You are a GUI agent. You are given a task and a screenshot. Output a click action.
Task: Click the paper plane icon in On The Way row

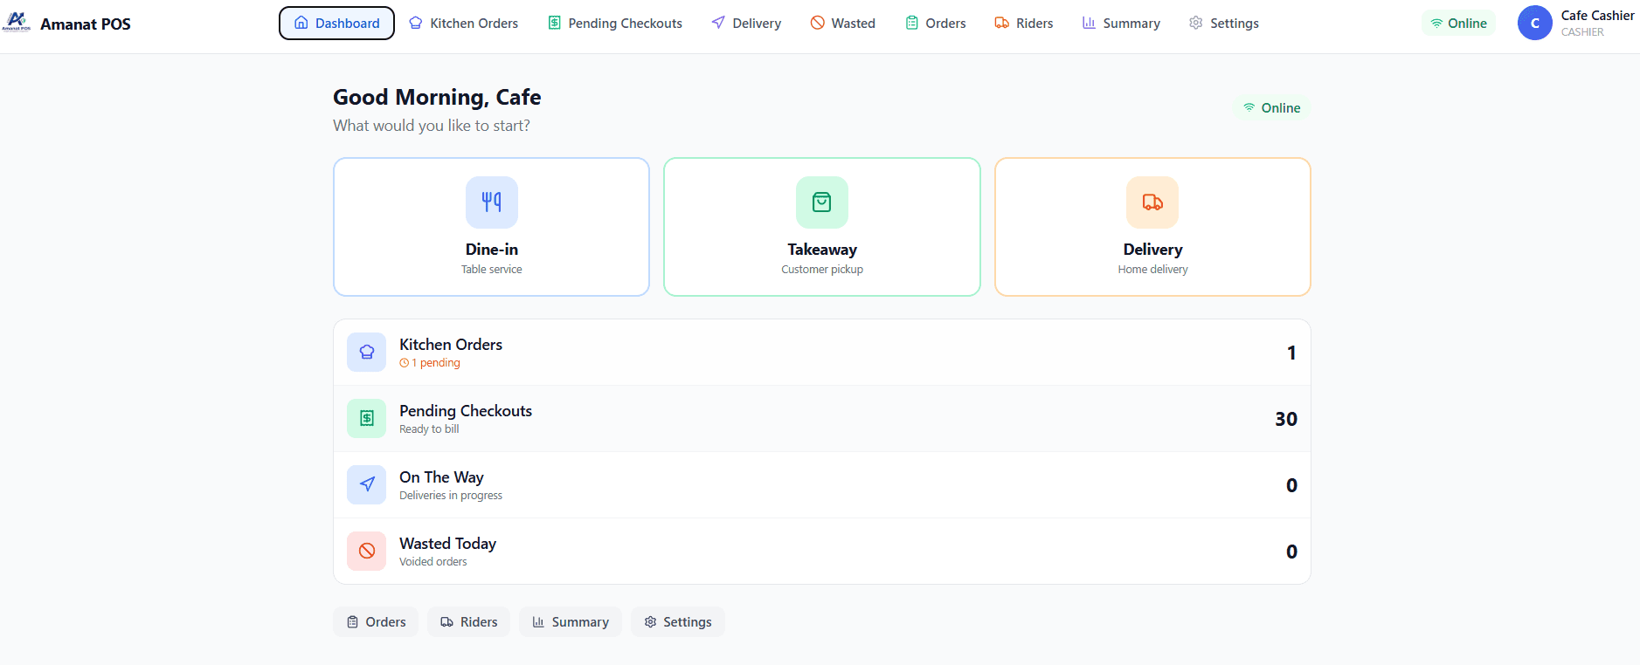[x=367, y=485]
